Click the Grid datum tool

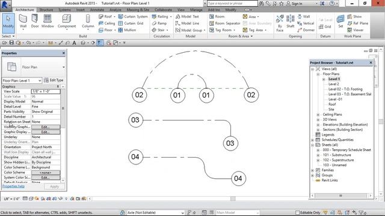[x=325, y=26]
